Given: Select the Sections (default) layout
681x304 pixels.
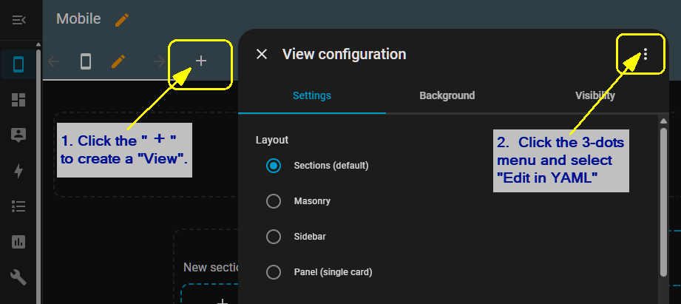Looking at the screenshot, I should pos(274,166).
